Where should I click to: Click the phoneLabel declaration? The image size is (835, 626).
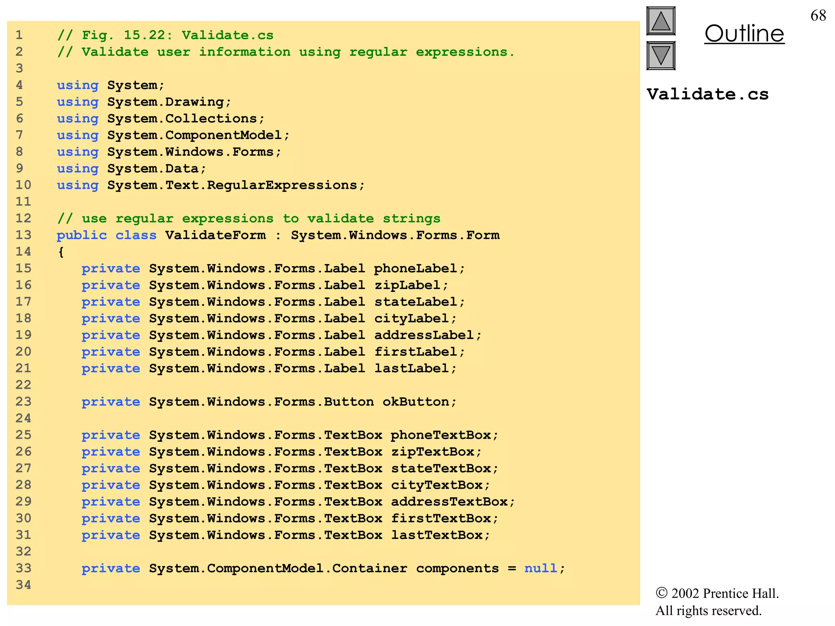pyautogui.click(x=273, y=269)
